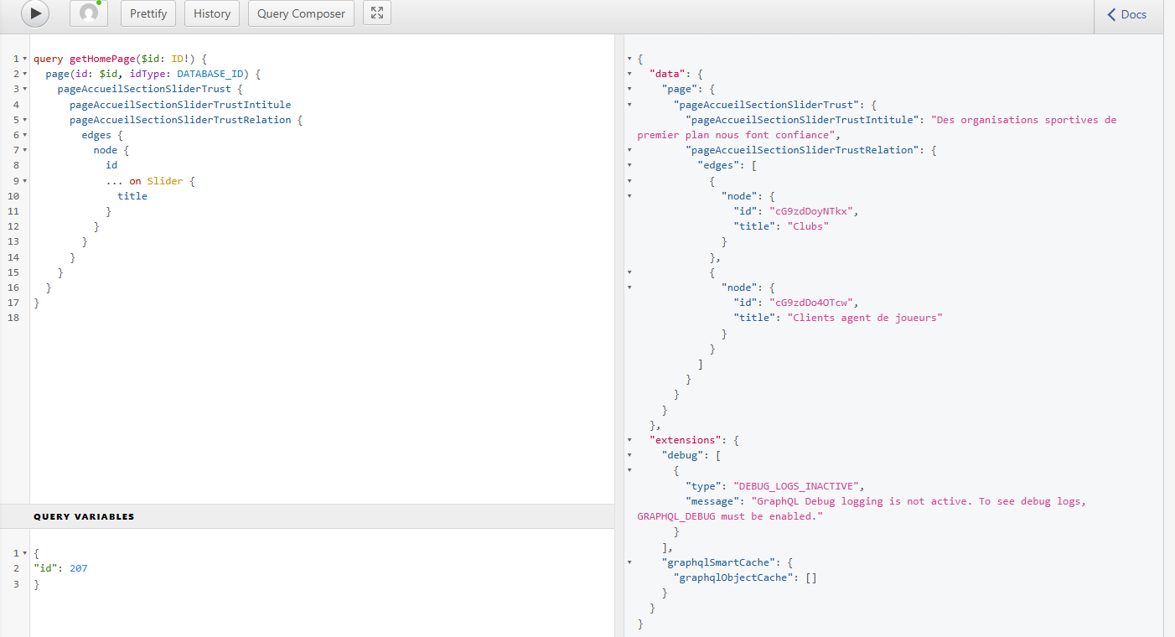This screenshot has height=637, width=1175.
Task: Click "Clients agent de joueurs" in the response
Action: pos(865,318)
